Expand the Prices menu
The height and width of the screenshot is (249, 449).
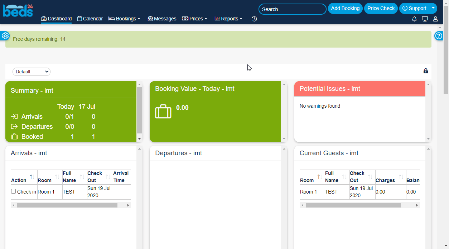click(194, 19)
